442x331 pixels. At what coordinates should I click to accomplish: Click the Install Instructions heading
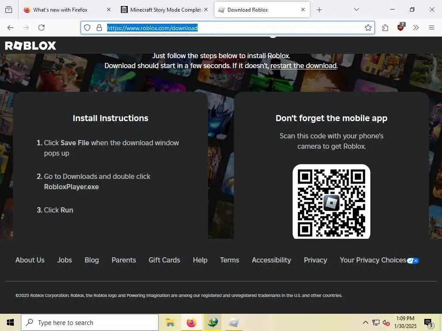click(110, 118)
